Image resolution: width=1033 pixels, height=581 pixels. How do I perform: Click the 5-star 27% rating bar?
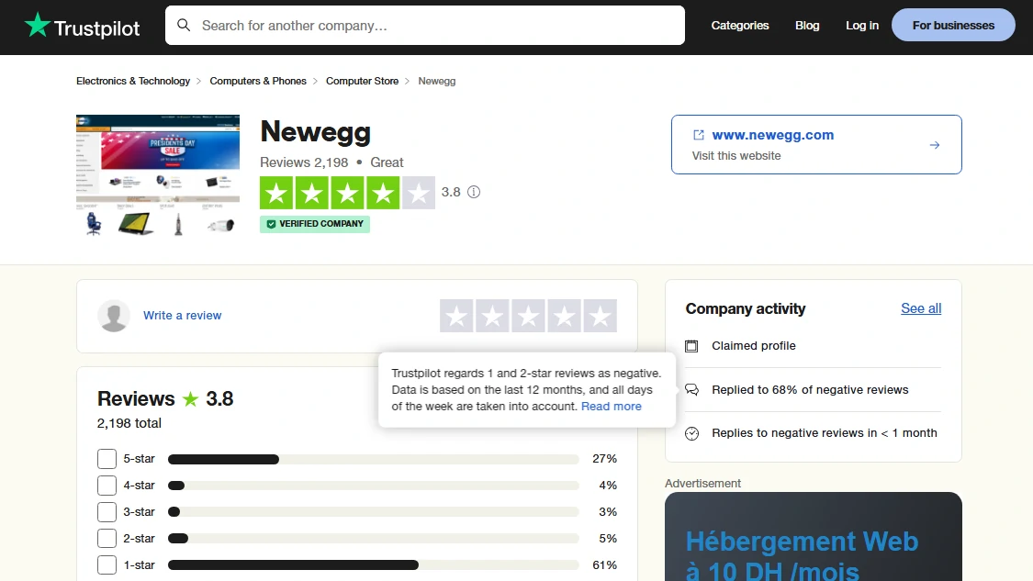374,459
